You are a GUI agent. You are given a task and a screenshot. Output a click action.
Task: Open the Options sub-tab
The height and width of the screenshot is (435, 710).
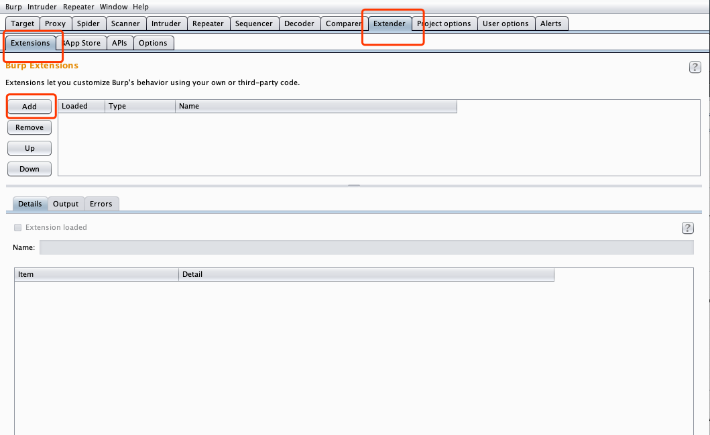tap(153, 43)
